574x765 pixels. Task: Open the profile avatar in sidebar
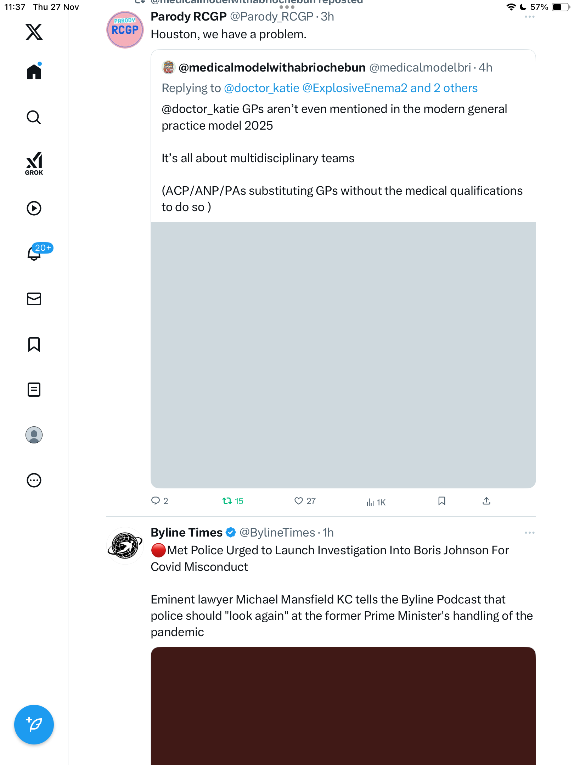coord(34,435)
